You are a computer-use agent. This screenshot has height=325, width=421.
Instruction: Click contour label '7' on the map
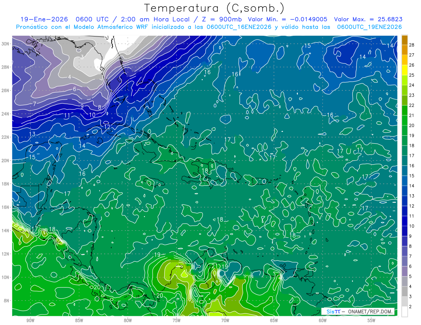pos(35,104)
